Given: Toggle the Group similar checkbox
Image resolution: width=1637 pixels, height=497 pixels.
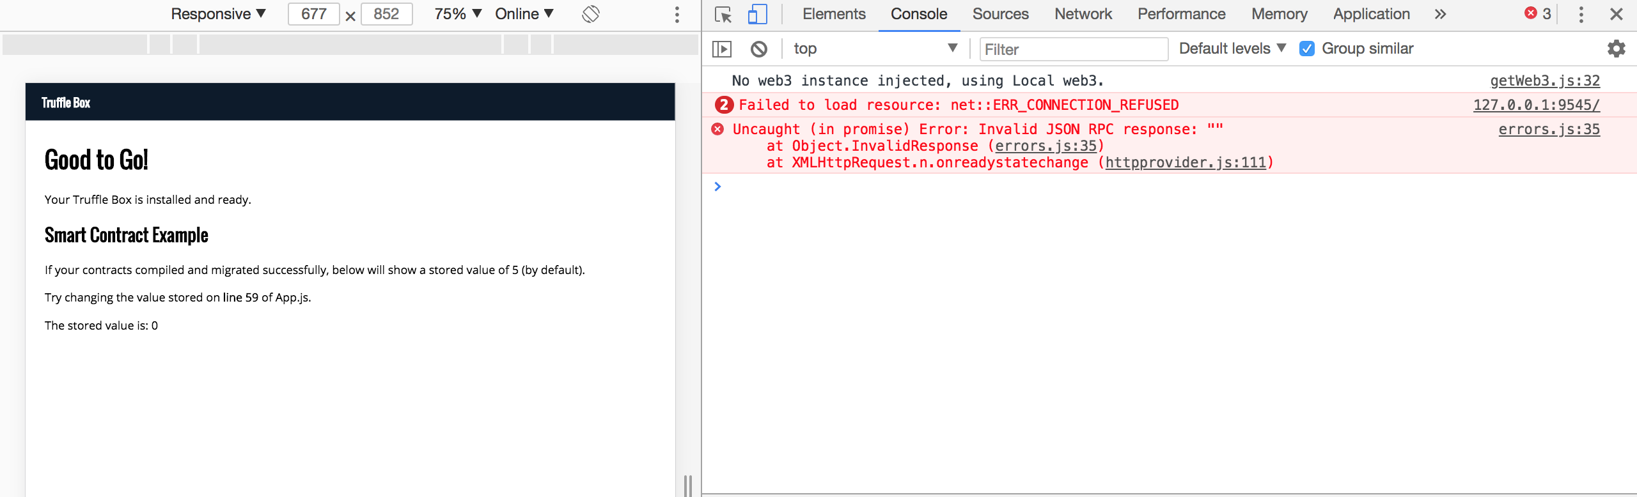Looking at the screenshot, I should (x=1307, y=49).
